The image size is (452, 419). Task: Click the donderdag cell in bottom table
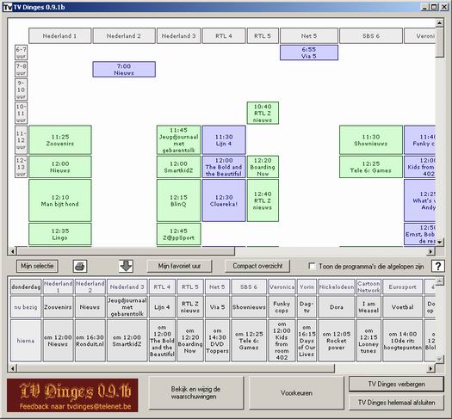point(26,287)
